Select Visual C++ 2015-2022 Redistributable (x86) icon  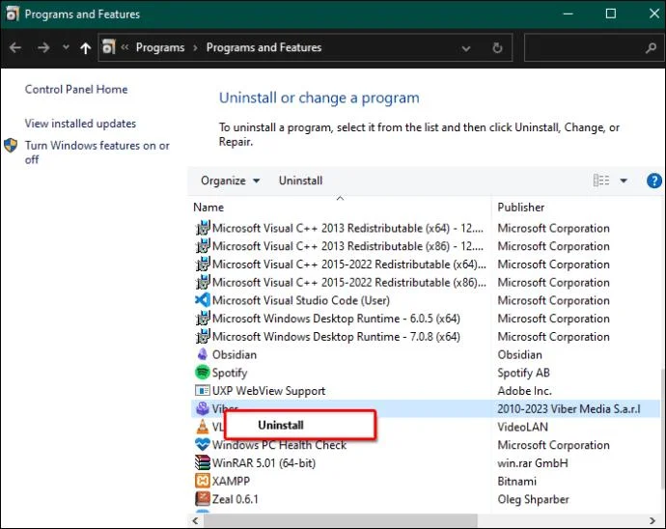click(x=203, y=283)
